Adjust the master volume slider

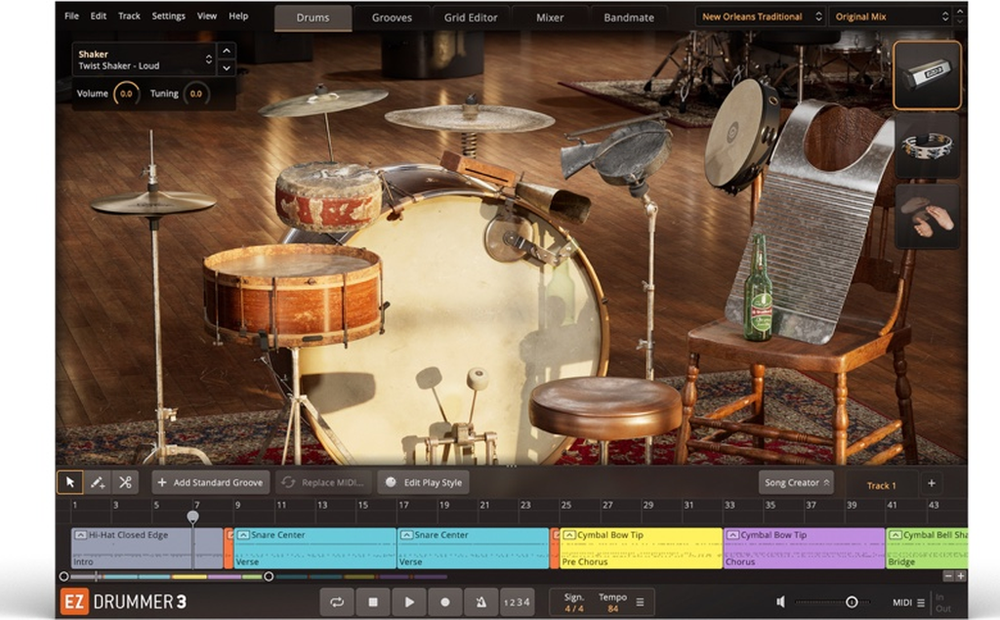851,602
